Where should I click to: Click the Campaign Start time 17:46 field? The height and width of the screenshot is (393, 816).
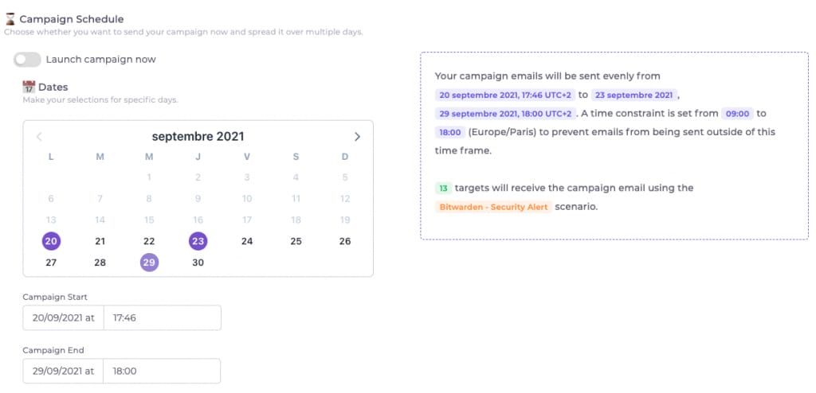(x=162, y=317)
